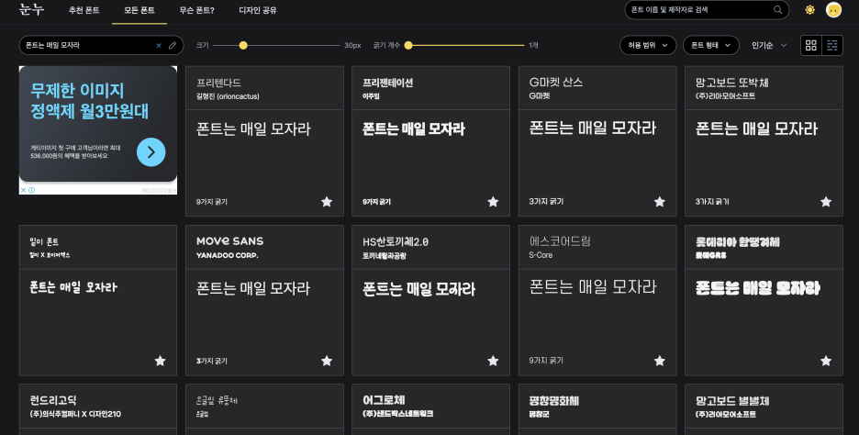Favorite the 에스코어드림 font star

point(660,361)
